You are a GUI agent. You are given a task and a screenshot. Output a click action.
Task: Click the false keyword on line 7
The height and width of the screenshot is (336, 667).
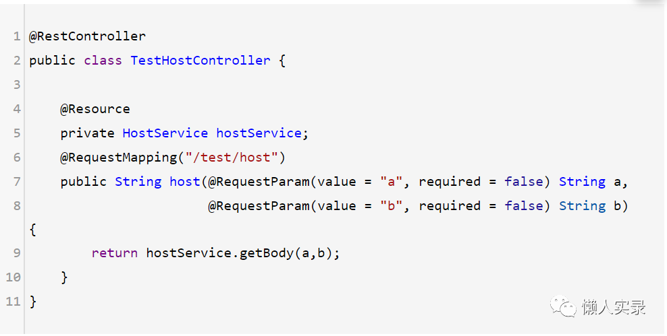pos(524,182)
